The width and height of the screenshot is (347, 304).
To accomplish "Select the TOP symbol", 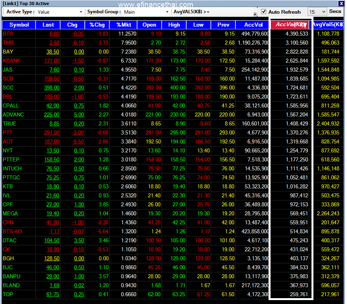I will click(x=8, y=295).
